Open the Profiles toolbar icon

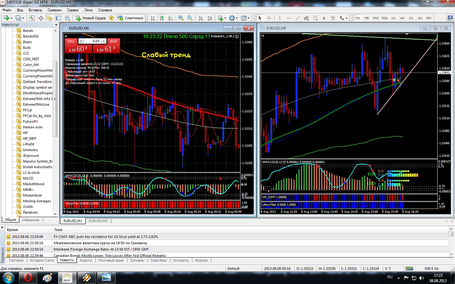pos(18,18)
